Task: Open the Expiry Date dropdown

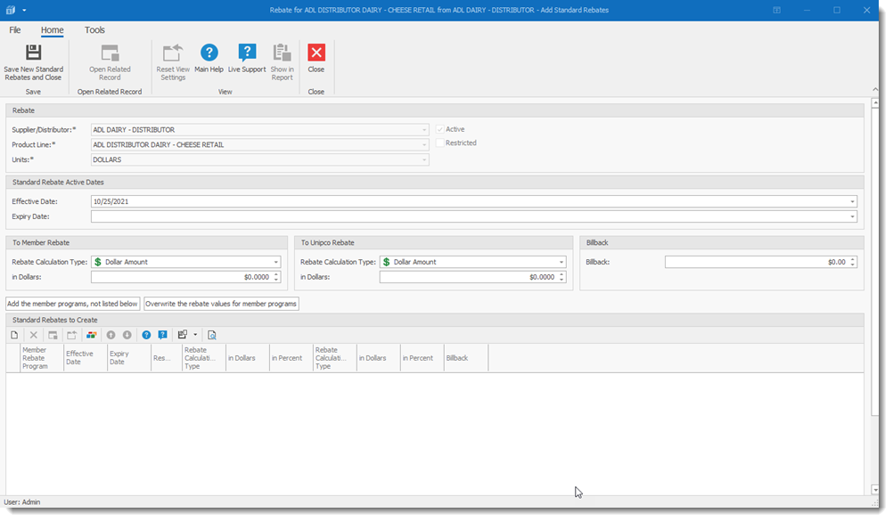Action: (853, 216)
